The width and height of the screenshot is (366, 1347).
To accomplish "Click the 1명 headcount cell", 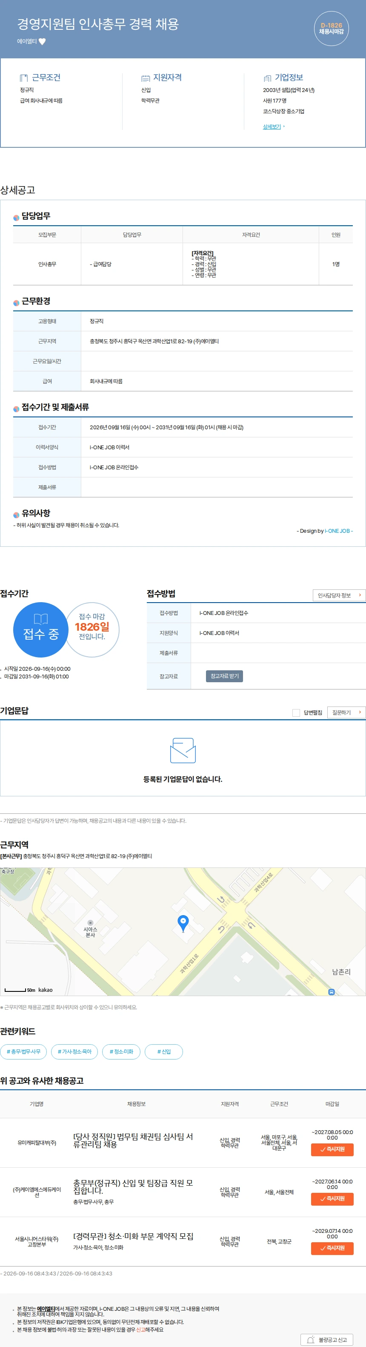I will (336, 264).
